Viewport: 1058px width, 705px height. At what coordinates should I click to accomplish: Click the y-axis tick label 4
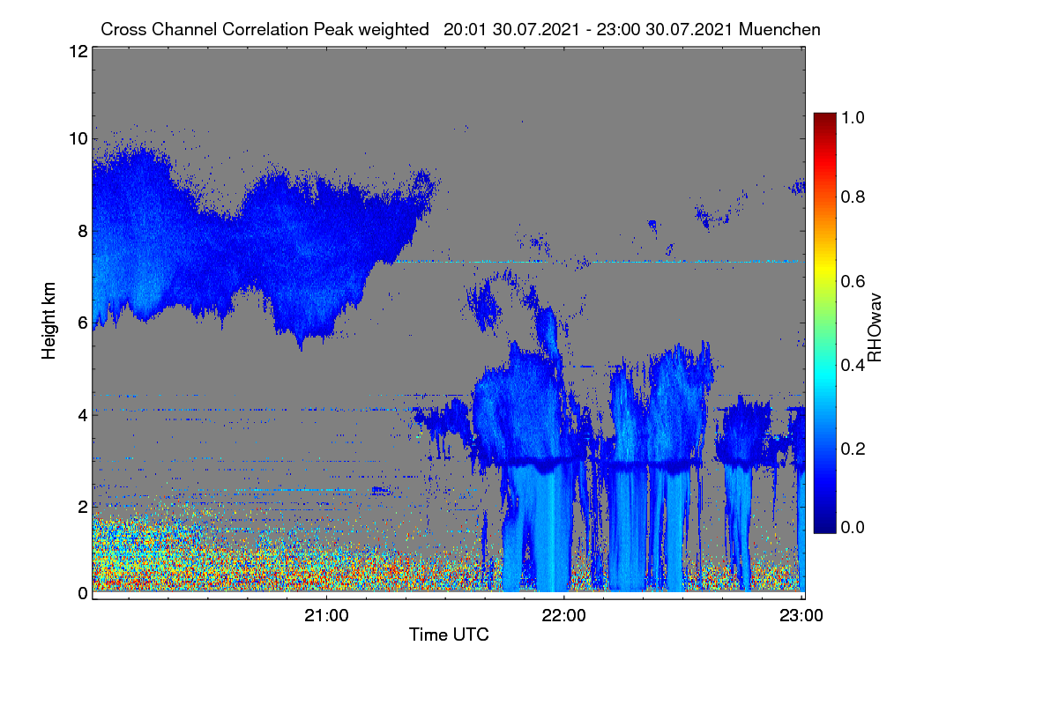pyautogui.click(x=82, y=414)
